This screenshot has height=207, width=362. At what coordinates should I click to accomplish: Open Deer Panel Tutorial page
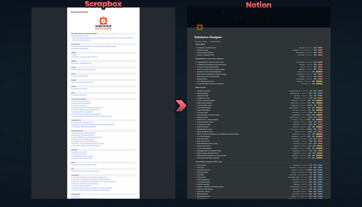click(x=202, y=113)
